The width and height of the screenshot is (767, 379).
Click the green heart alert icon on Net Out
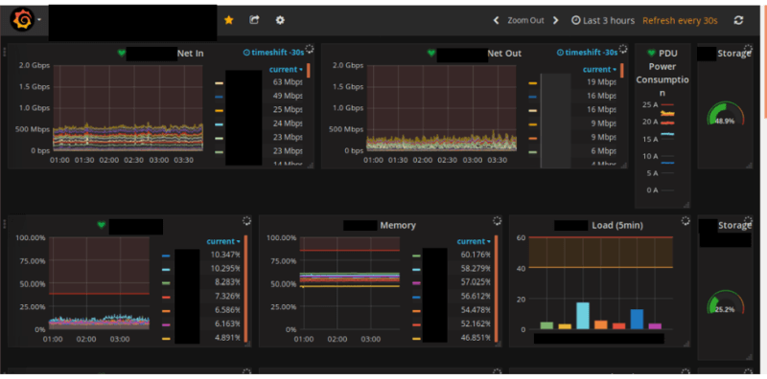click(x=430, y=53)
